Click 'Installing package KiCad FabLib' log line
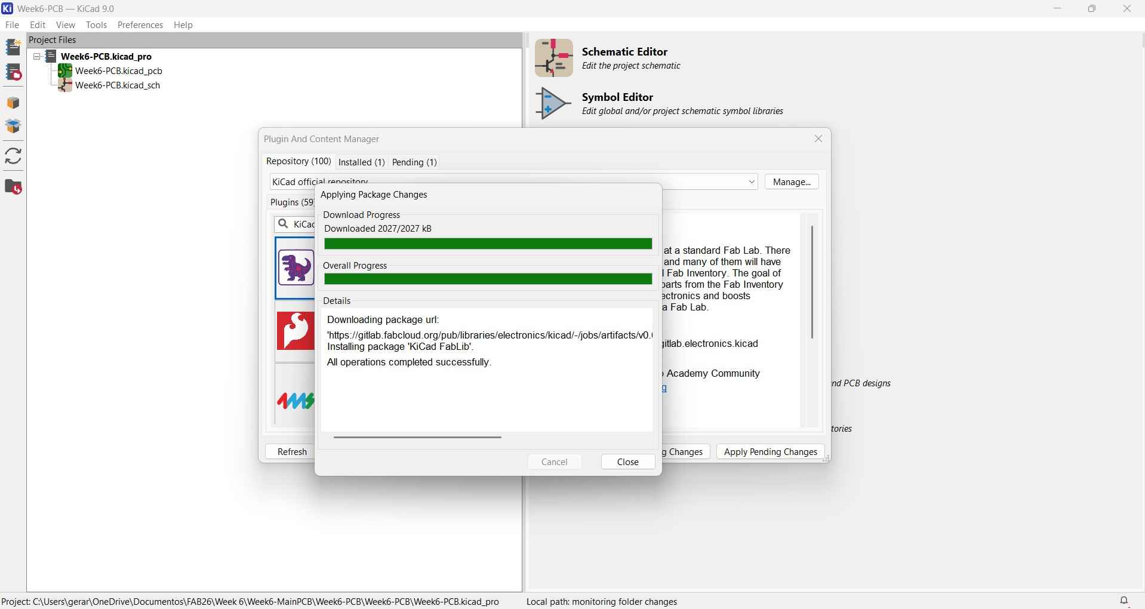The image size is (1145, 609). tap(401, 347)
